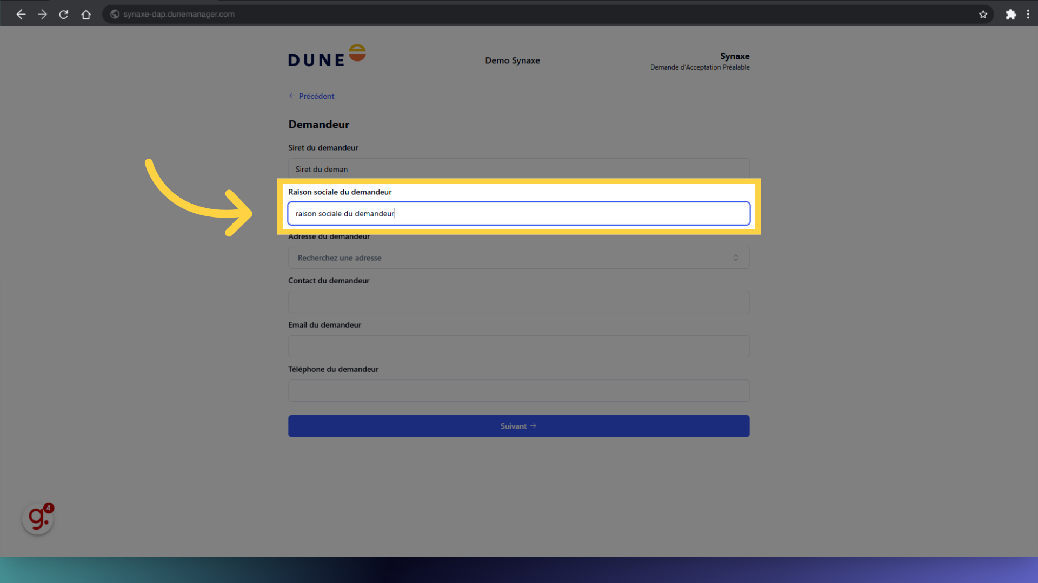The height and width of the screenshot is (583, 1038).
Task: Bookmark this page with star icon
Action: (x=983, y=15)
